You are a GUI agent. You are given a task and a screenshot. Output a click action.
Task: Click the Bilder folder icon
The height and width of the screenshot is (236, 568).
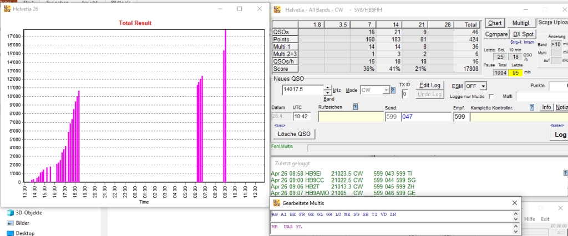[x=10, y=223]
